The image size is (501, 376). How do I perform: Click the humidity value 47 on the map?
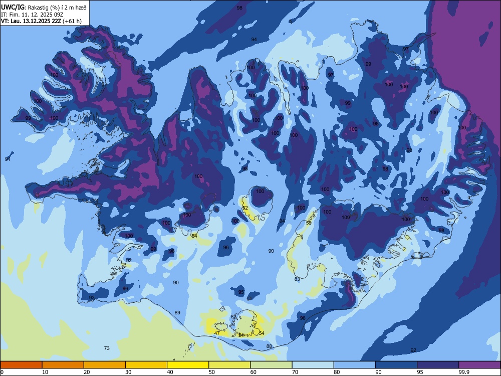pyautogui.click(x=217, y=333)
